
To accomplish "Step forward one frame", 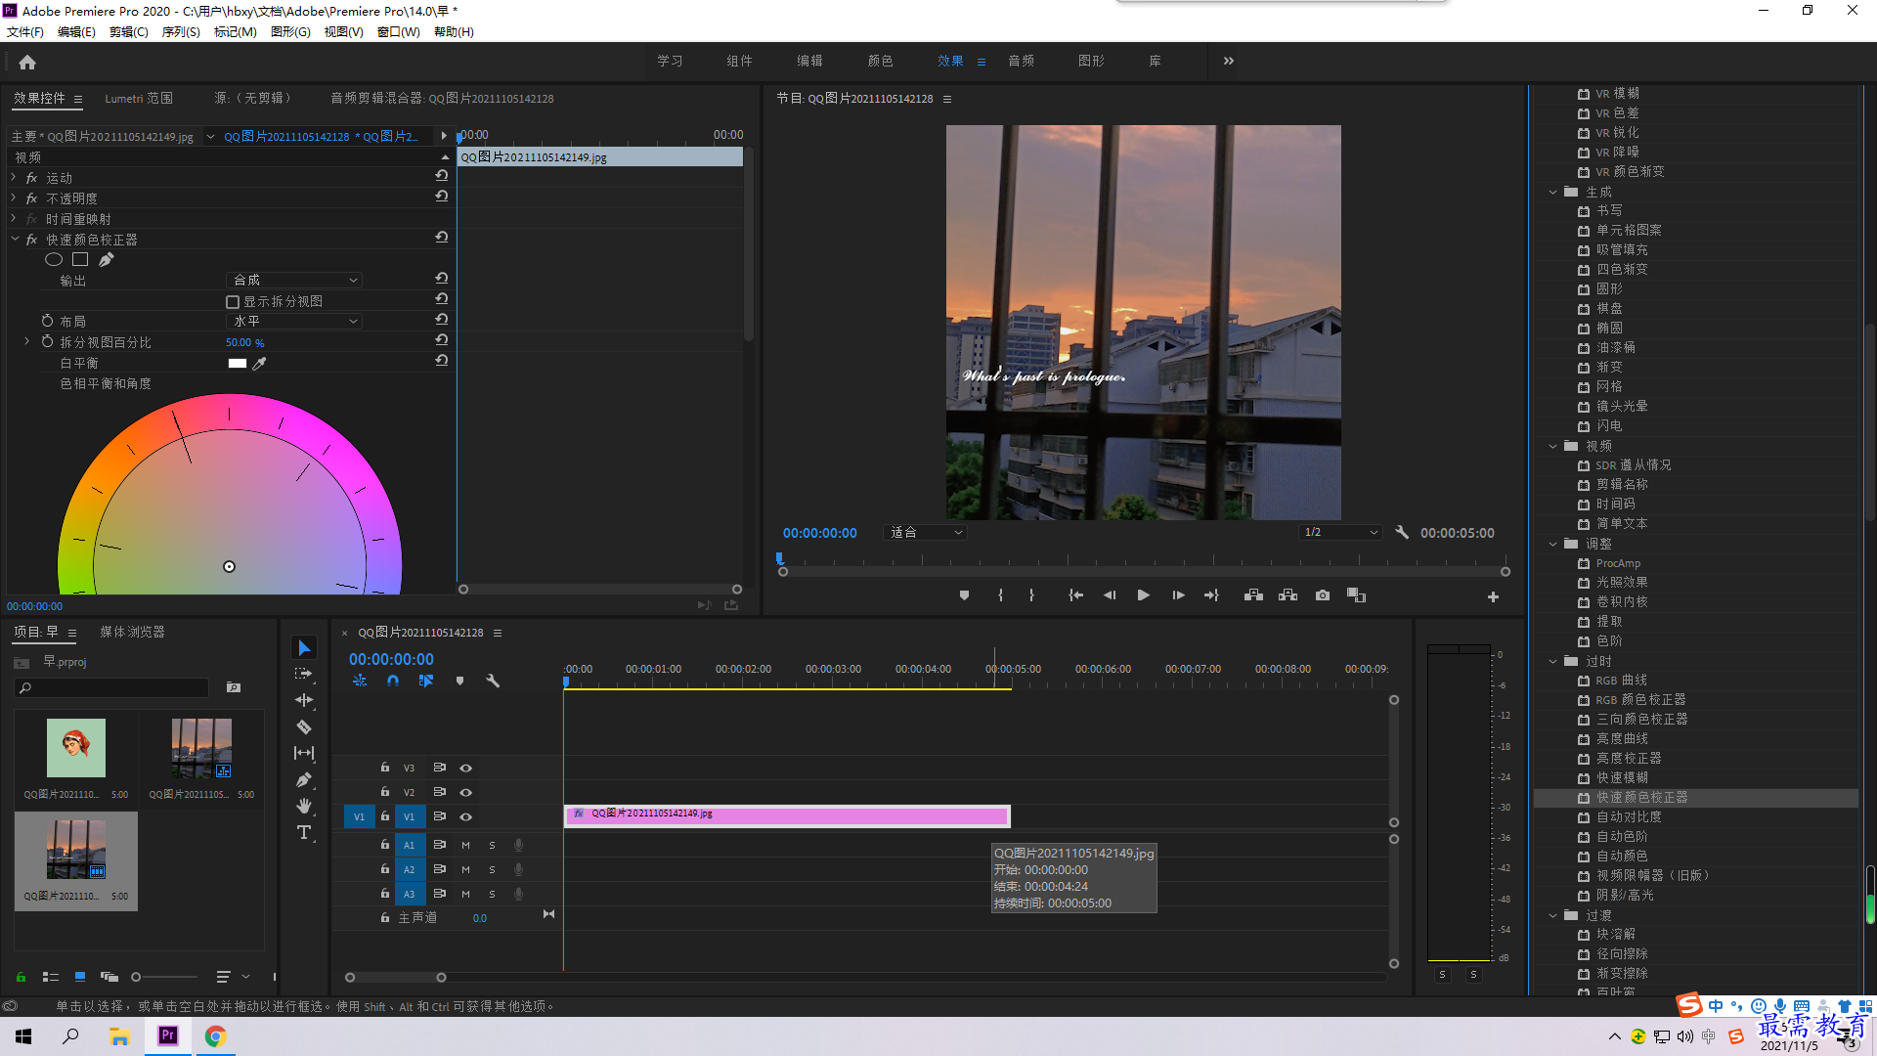I will pyautogui.click(x=1178, y=595).
